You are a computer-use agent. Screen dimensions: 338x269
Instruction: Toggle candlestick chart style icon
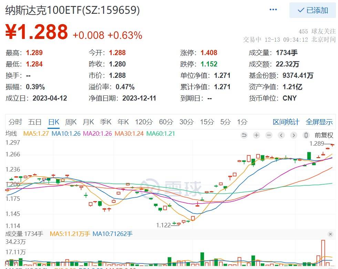point(306,135)
